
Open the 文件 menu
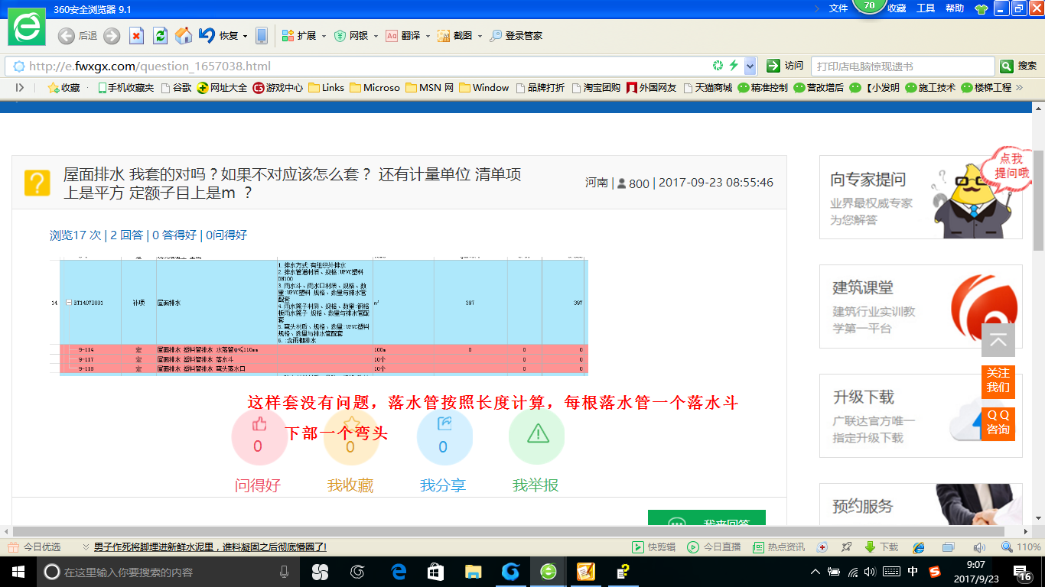tap(838, 8)
